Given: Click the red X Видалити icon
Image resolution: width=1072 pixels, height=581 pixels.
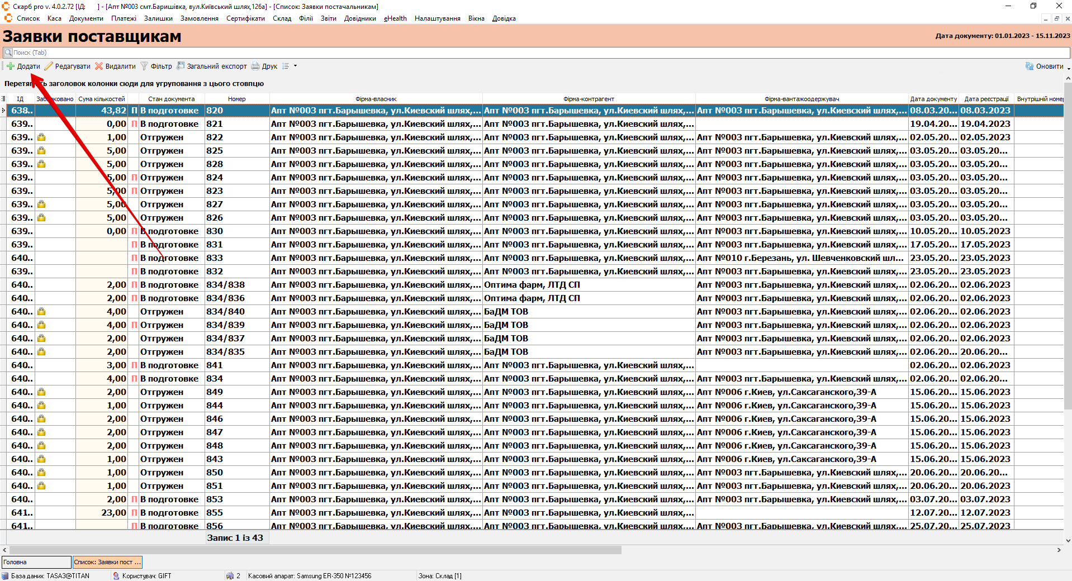Looking at the screenshot, I should pos(99,66).
